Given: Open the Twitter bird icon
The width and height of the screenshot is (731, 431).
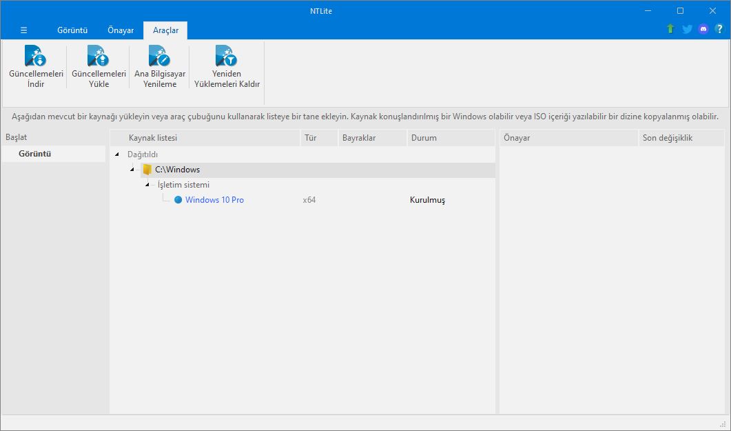Looking at the screenshot, I should pos(687,29).
